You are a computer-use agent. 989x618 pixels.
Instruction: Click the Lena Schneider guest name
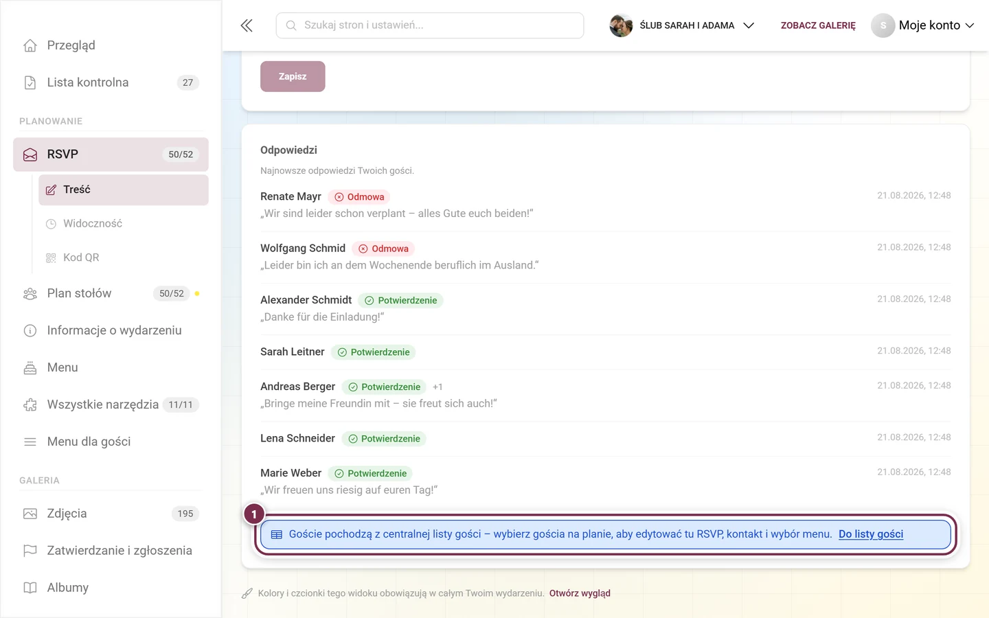click(x=297, y=438)
